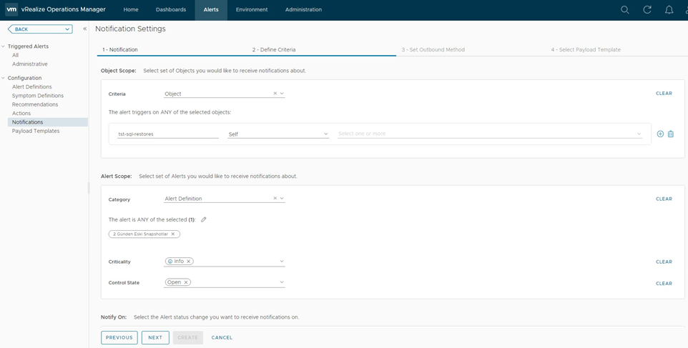Remove the Info criticality chip
The image size is (688, 348).
(x=189, y=262)
